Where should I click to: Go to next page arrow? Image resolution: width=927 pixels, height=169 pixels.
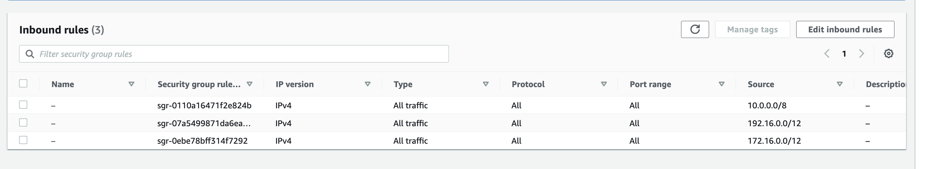tap(862, 54)
